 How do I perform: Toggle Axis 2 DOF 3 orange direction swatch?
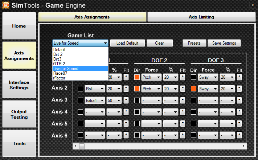(193, 89)
